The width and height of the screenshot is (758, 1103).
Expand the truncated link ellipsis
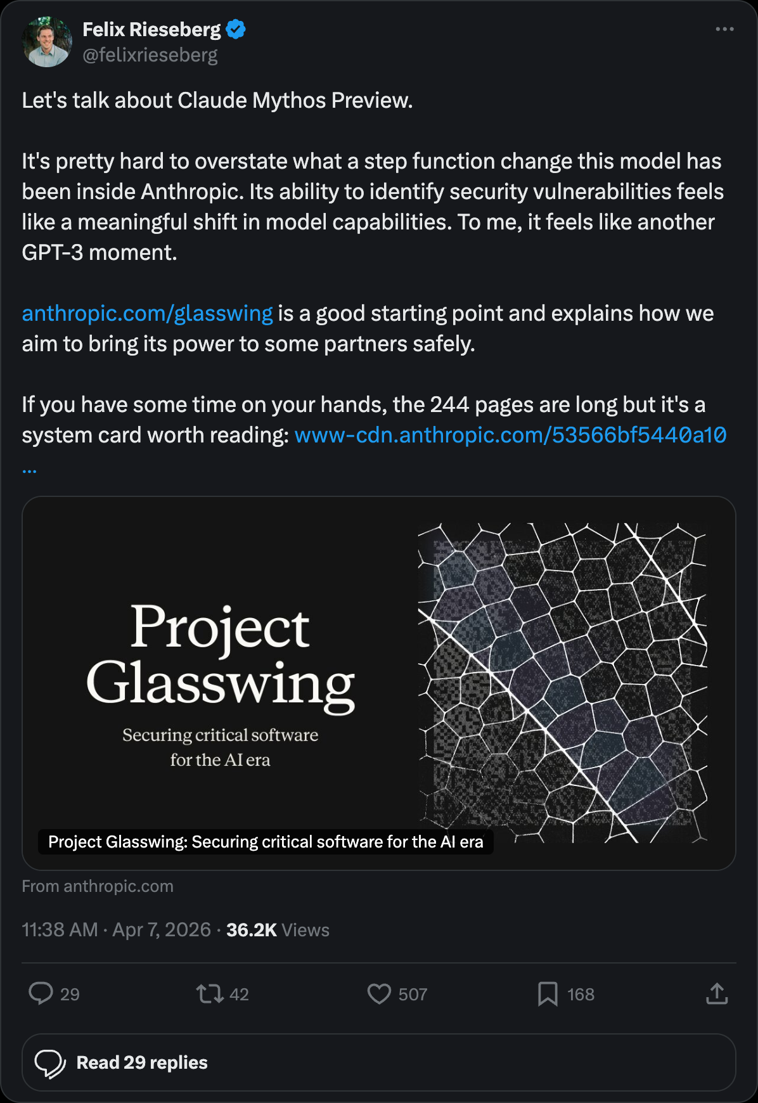coord(29,469)
